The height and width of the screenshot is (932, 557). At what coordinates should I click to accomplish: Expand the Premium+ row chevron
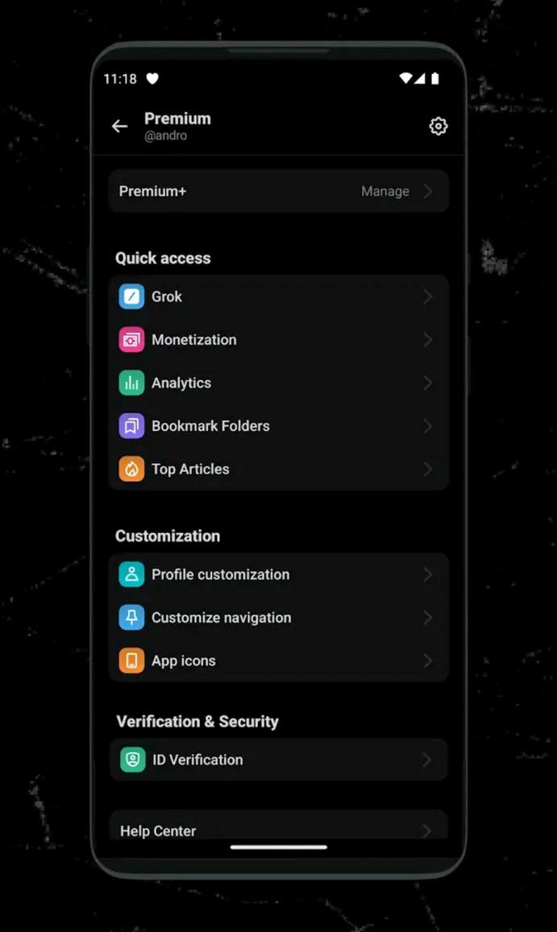pos(426,191)
